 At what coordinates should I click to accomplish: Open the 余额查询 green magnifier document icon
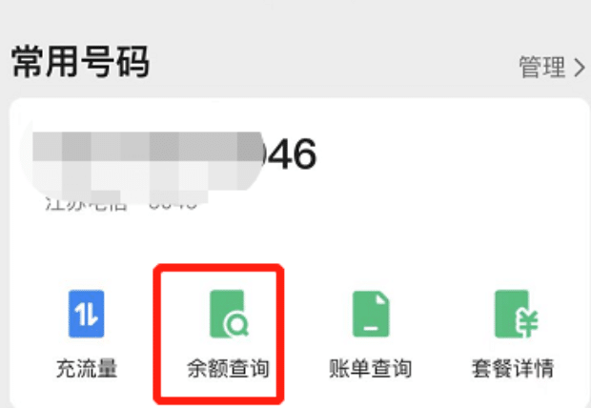click(229, 314)
